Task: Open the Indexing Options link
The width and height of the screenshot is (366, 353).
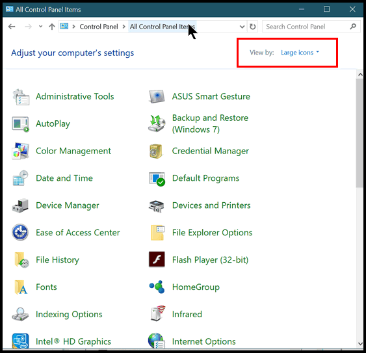Action: (x=69, y=315)
